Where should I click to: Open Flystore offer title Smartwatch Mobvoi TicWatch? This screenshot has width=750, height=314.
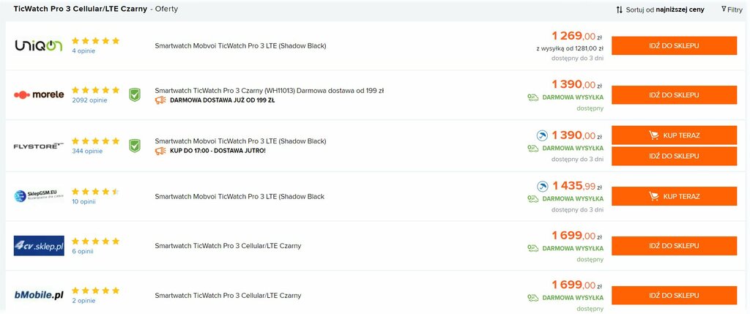pos(240,141)
